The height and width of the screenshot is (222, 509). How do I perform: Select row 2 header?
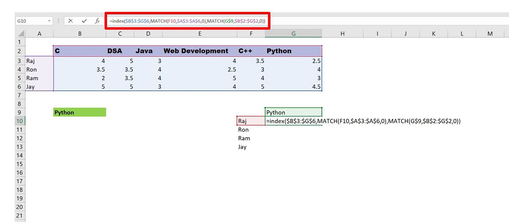(19, 51)
